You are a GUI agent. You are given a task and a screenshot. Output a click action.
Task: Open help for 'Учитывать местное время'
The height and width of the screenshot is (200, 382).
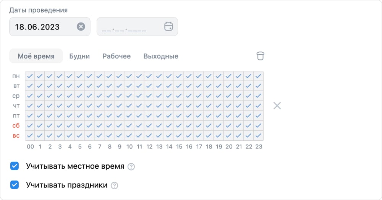(131, 167)
